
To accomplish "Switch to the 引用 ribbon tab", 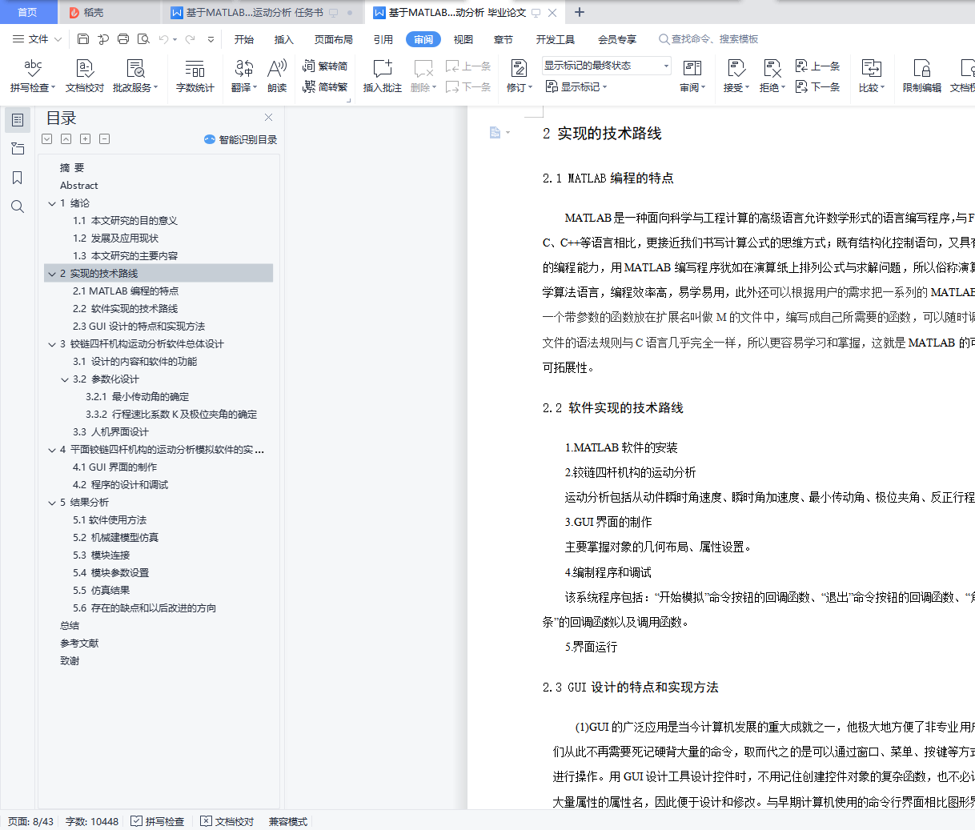I will [383, 39].
